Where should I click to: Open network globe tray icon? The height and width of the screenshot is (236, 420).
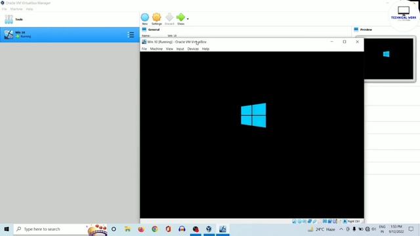coord(367,229)
